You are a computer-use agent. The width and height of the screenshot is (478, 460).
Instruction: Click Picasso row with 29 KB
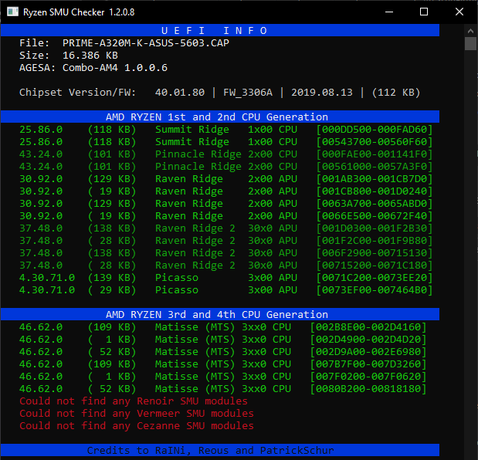click(226, 290)
